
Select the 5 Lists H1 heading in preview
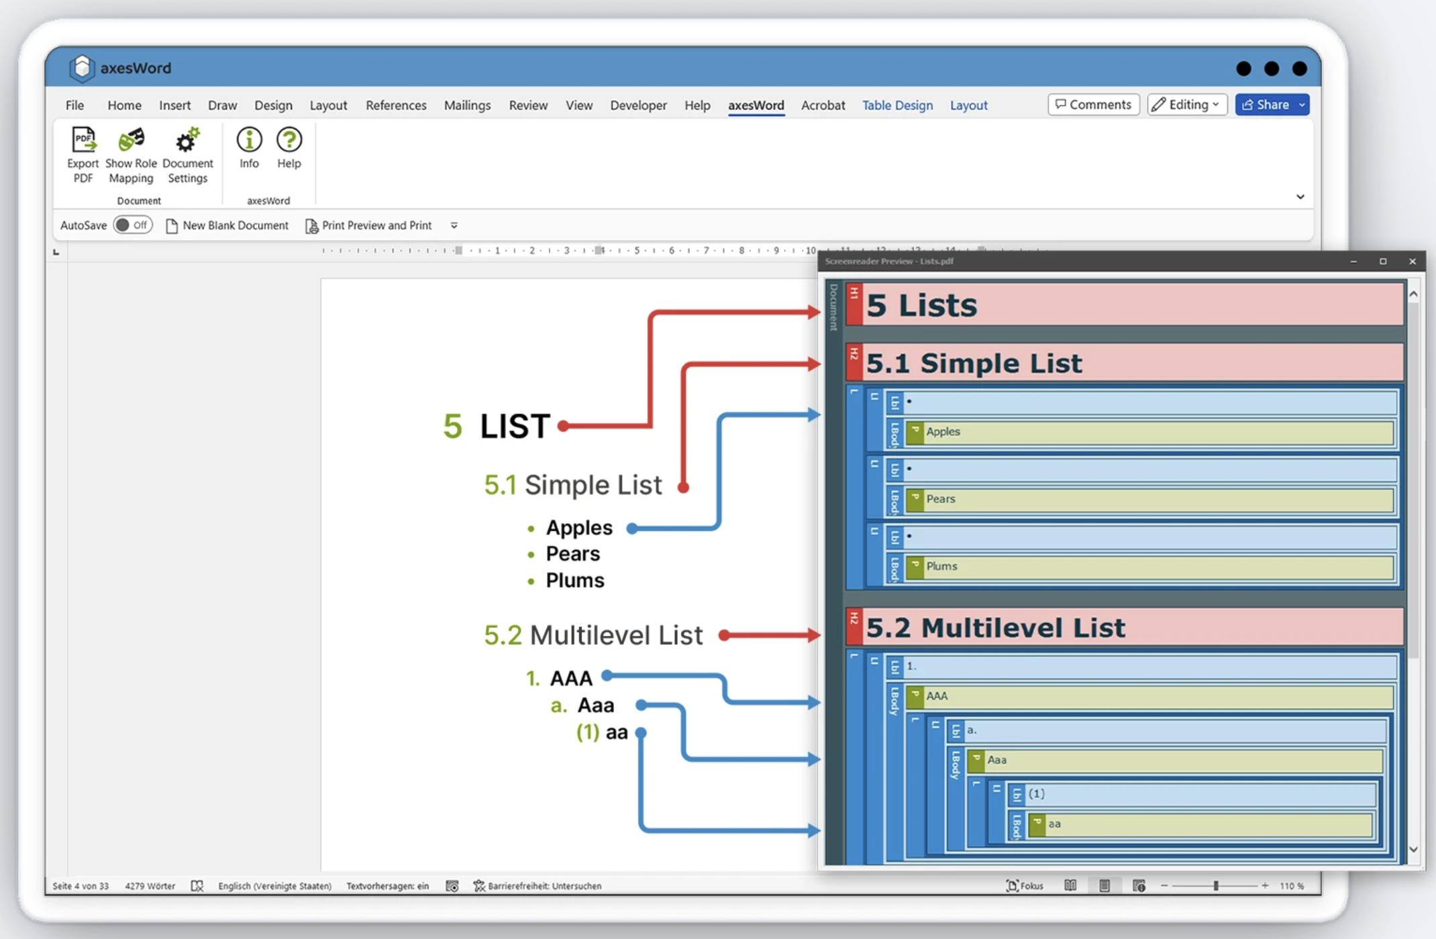tap(1125, 305)
